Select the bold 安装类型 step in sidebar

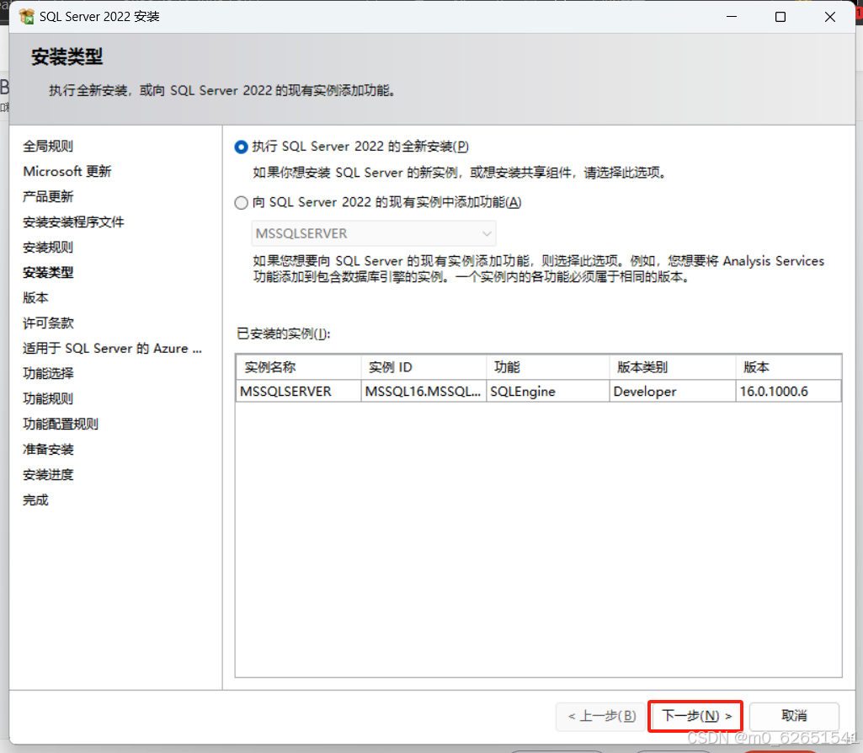[48, 273]
